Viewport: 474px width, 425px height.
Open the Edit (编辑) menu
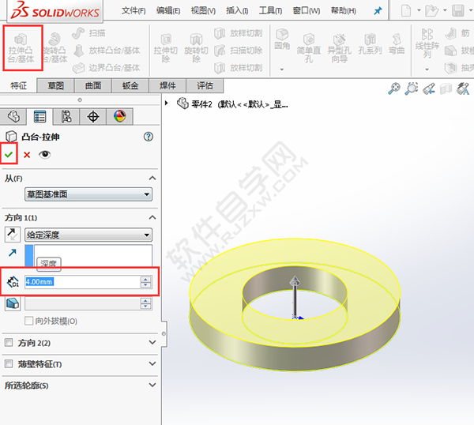tap(168, 11)
